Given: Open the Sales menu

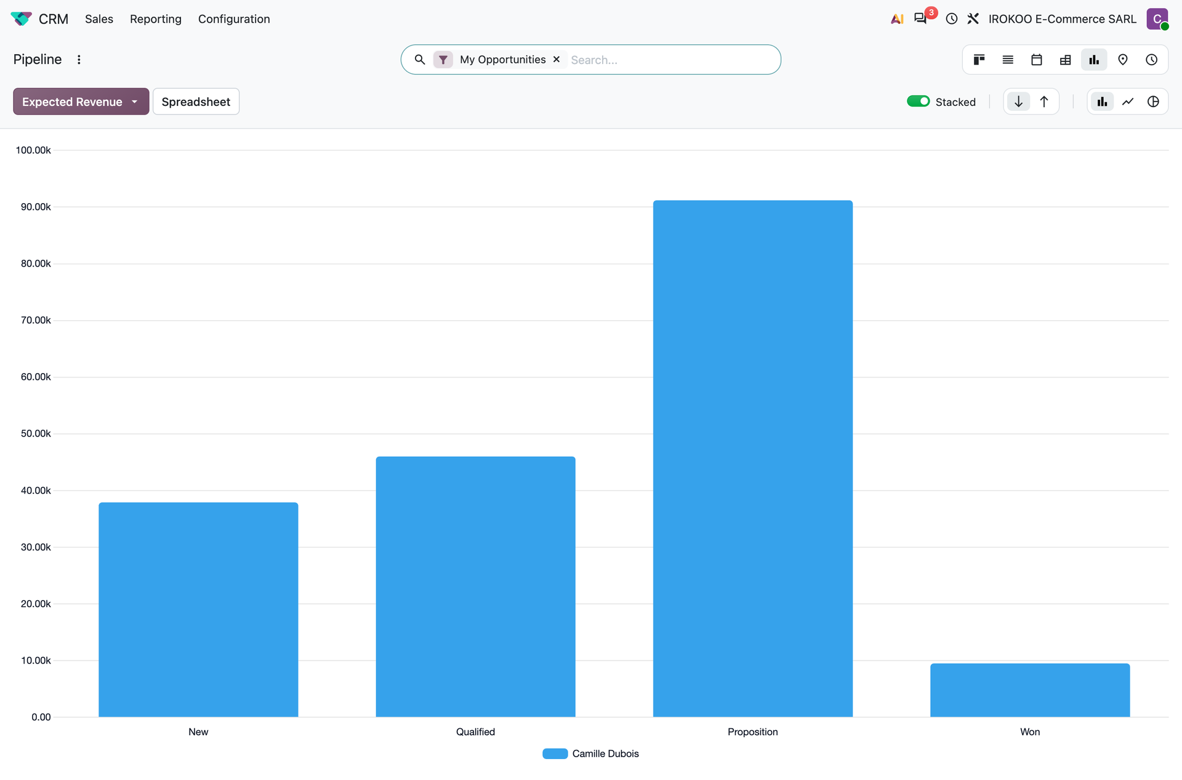Looking at the screenshot, I should pos(99,19).
